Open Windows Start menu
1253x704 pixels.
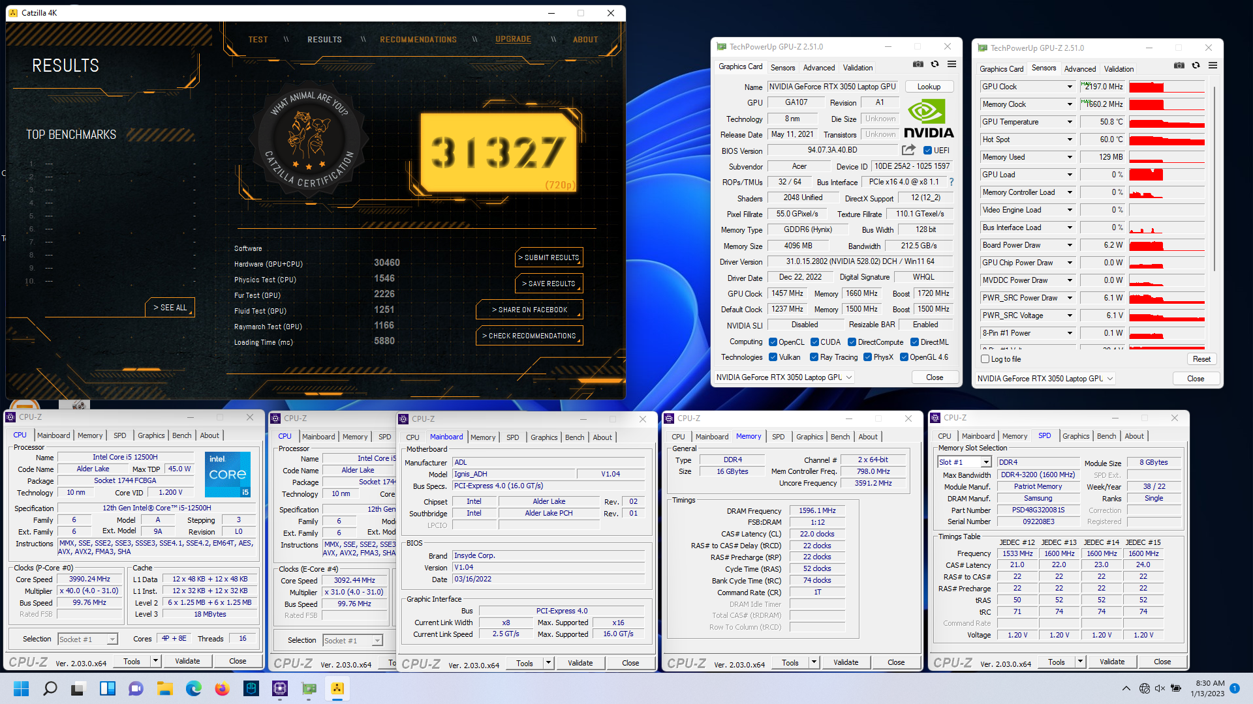(21, 688)
